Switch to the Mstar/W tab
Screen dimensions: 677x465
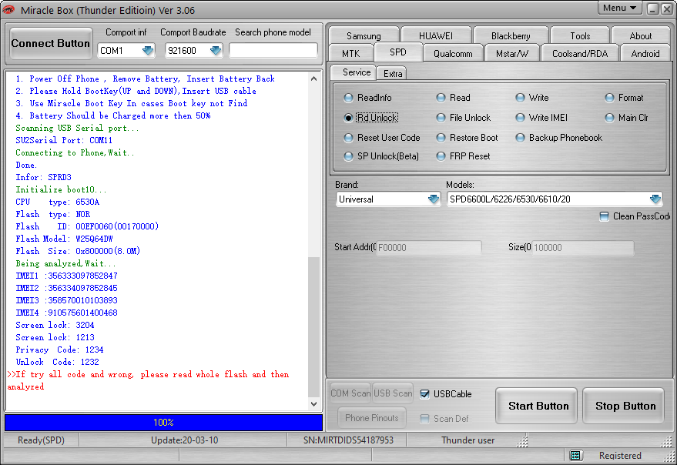coord(511,54)
